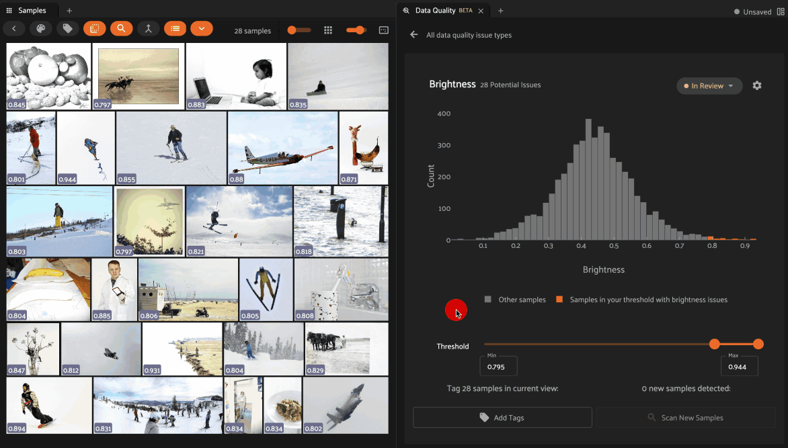Screen dimensions: 788x448
Task: Open the display options icon at toolbar end
Action: tap(383, 30)
